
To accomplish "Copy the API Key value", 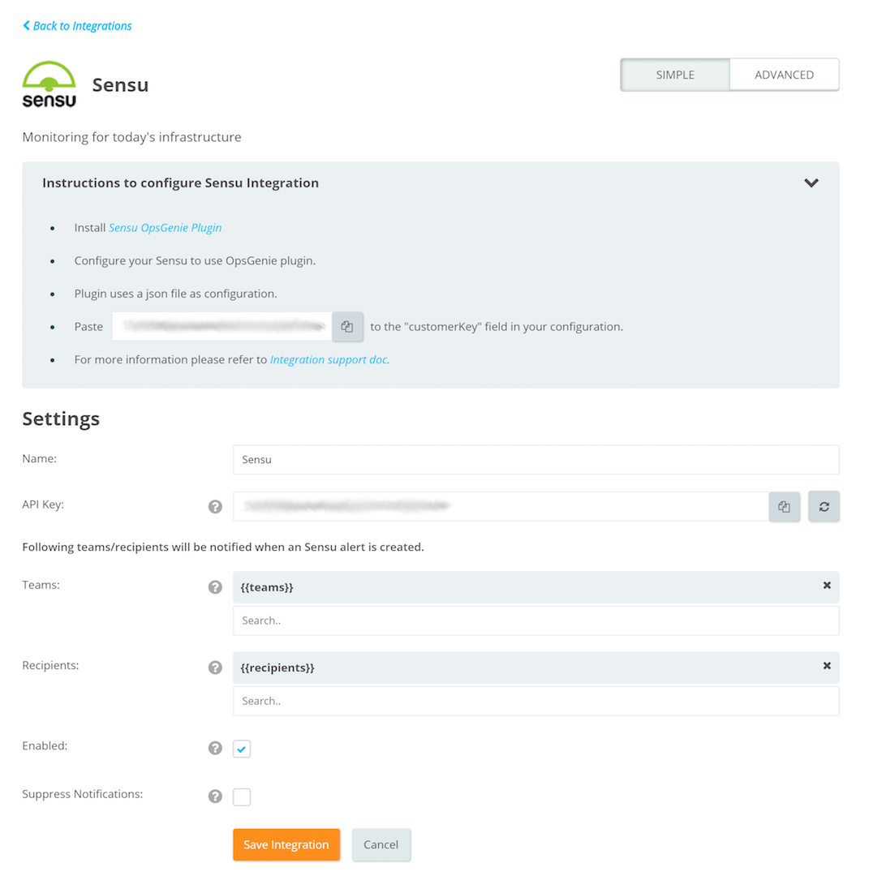I will coord(784,507).
